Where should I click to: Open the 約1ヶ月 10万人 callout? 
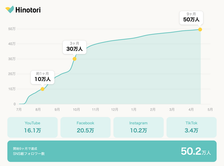tap(43, 77)
